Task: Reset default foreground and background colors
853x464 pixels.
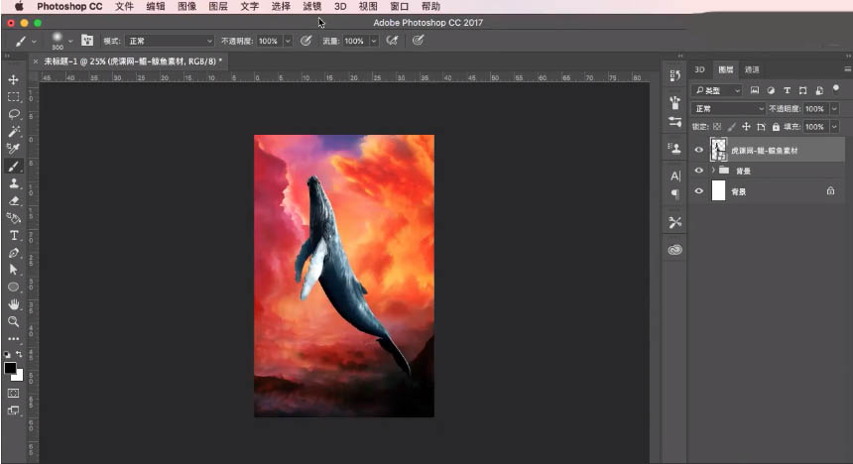Action: (7, 354)
